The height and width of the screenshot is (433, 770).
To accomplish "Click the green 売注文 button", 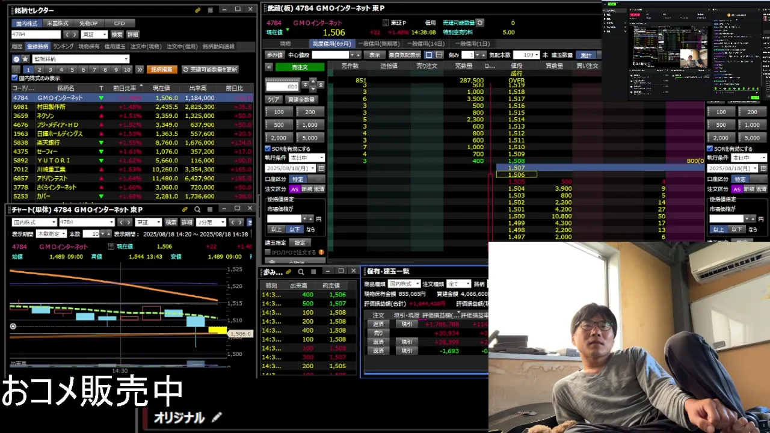I will coord(300,67).
